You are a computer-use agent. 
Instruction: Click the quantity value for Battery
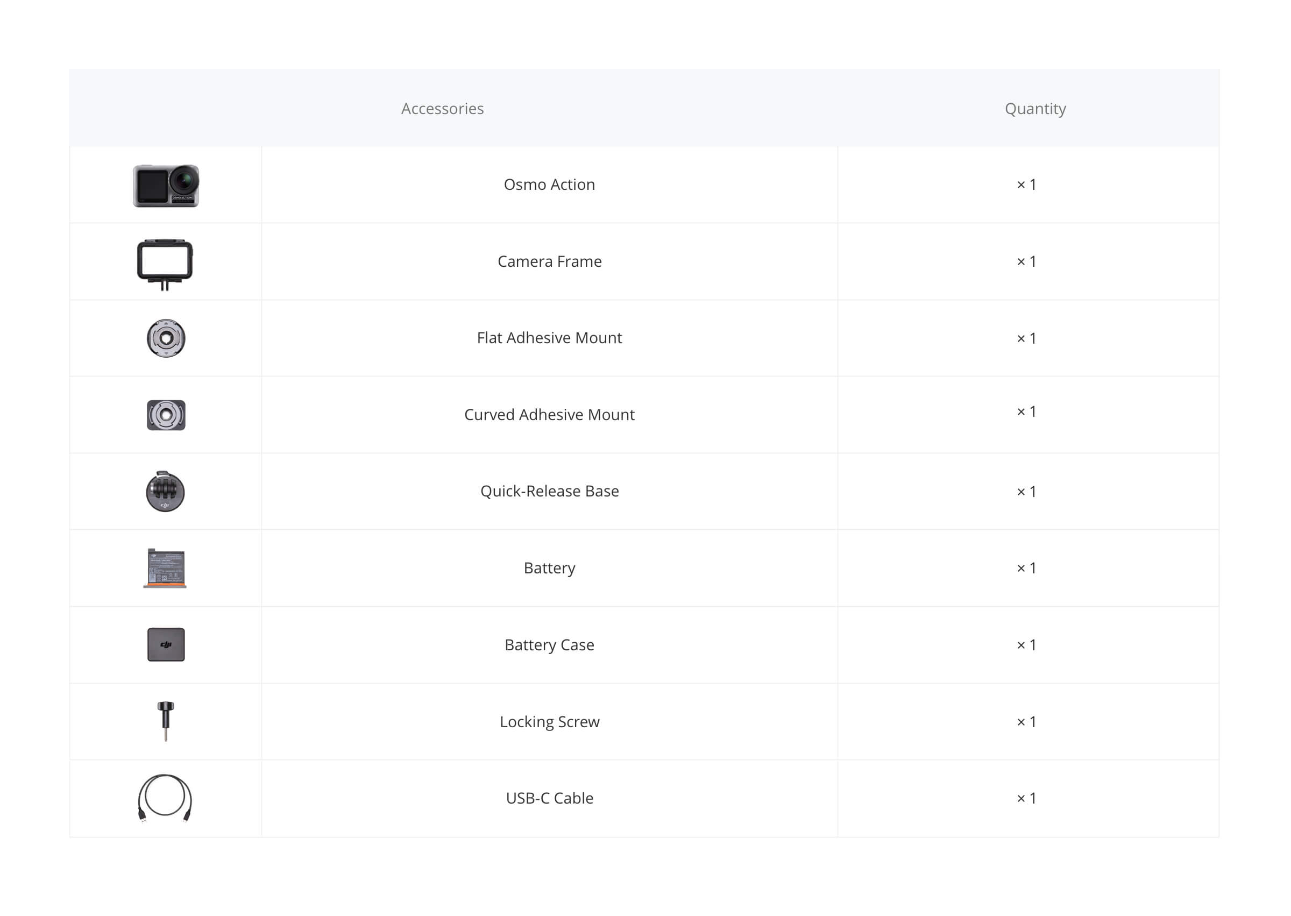[1026, 568]
